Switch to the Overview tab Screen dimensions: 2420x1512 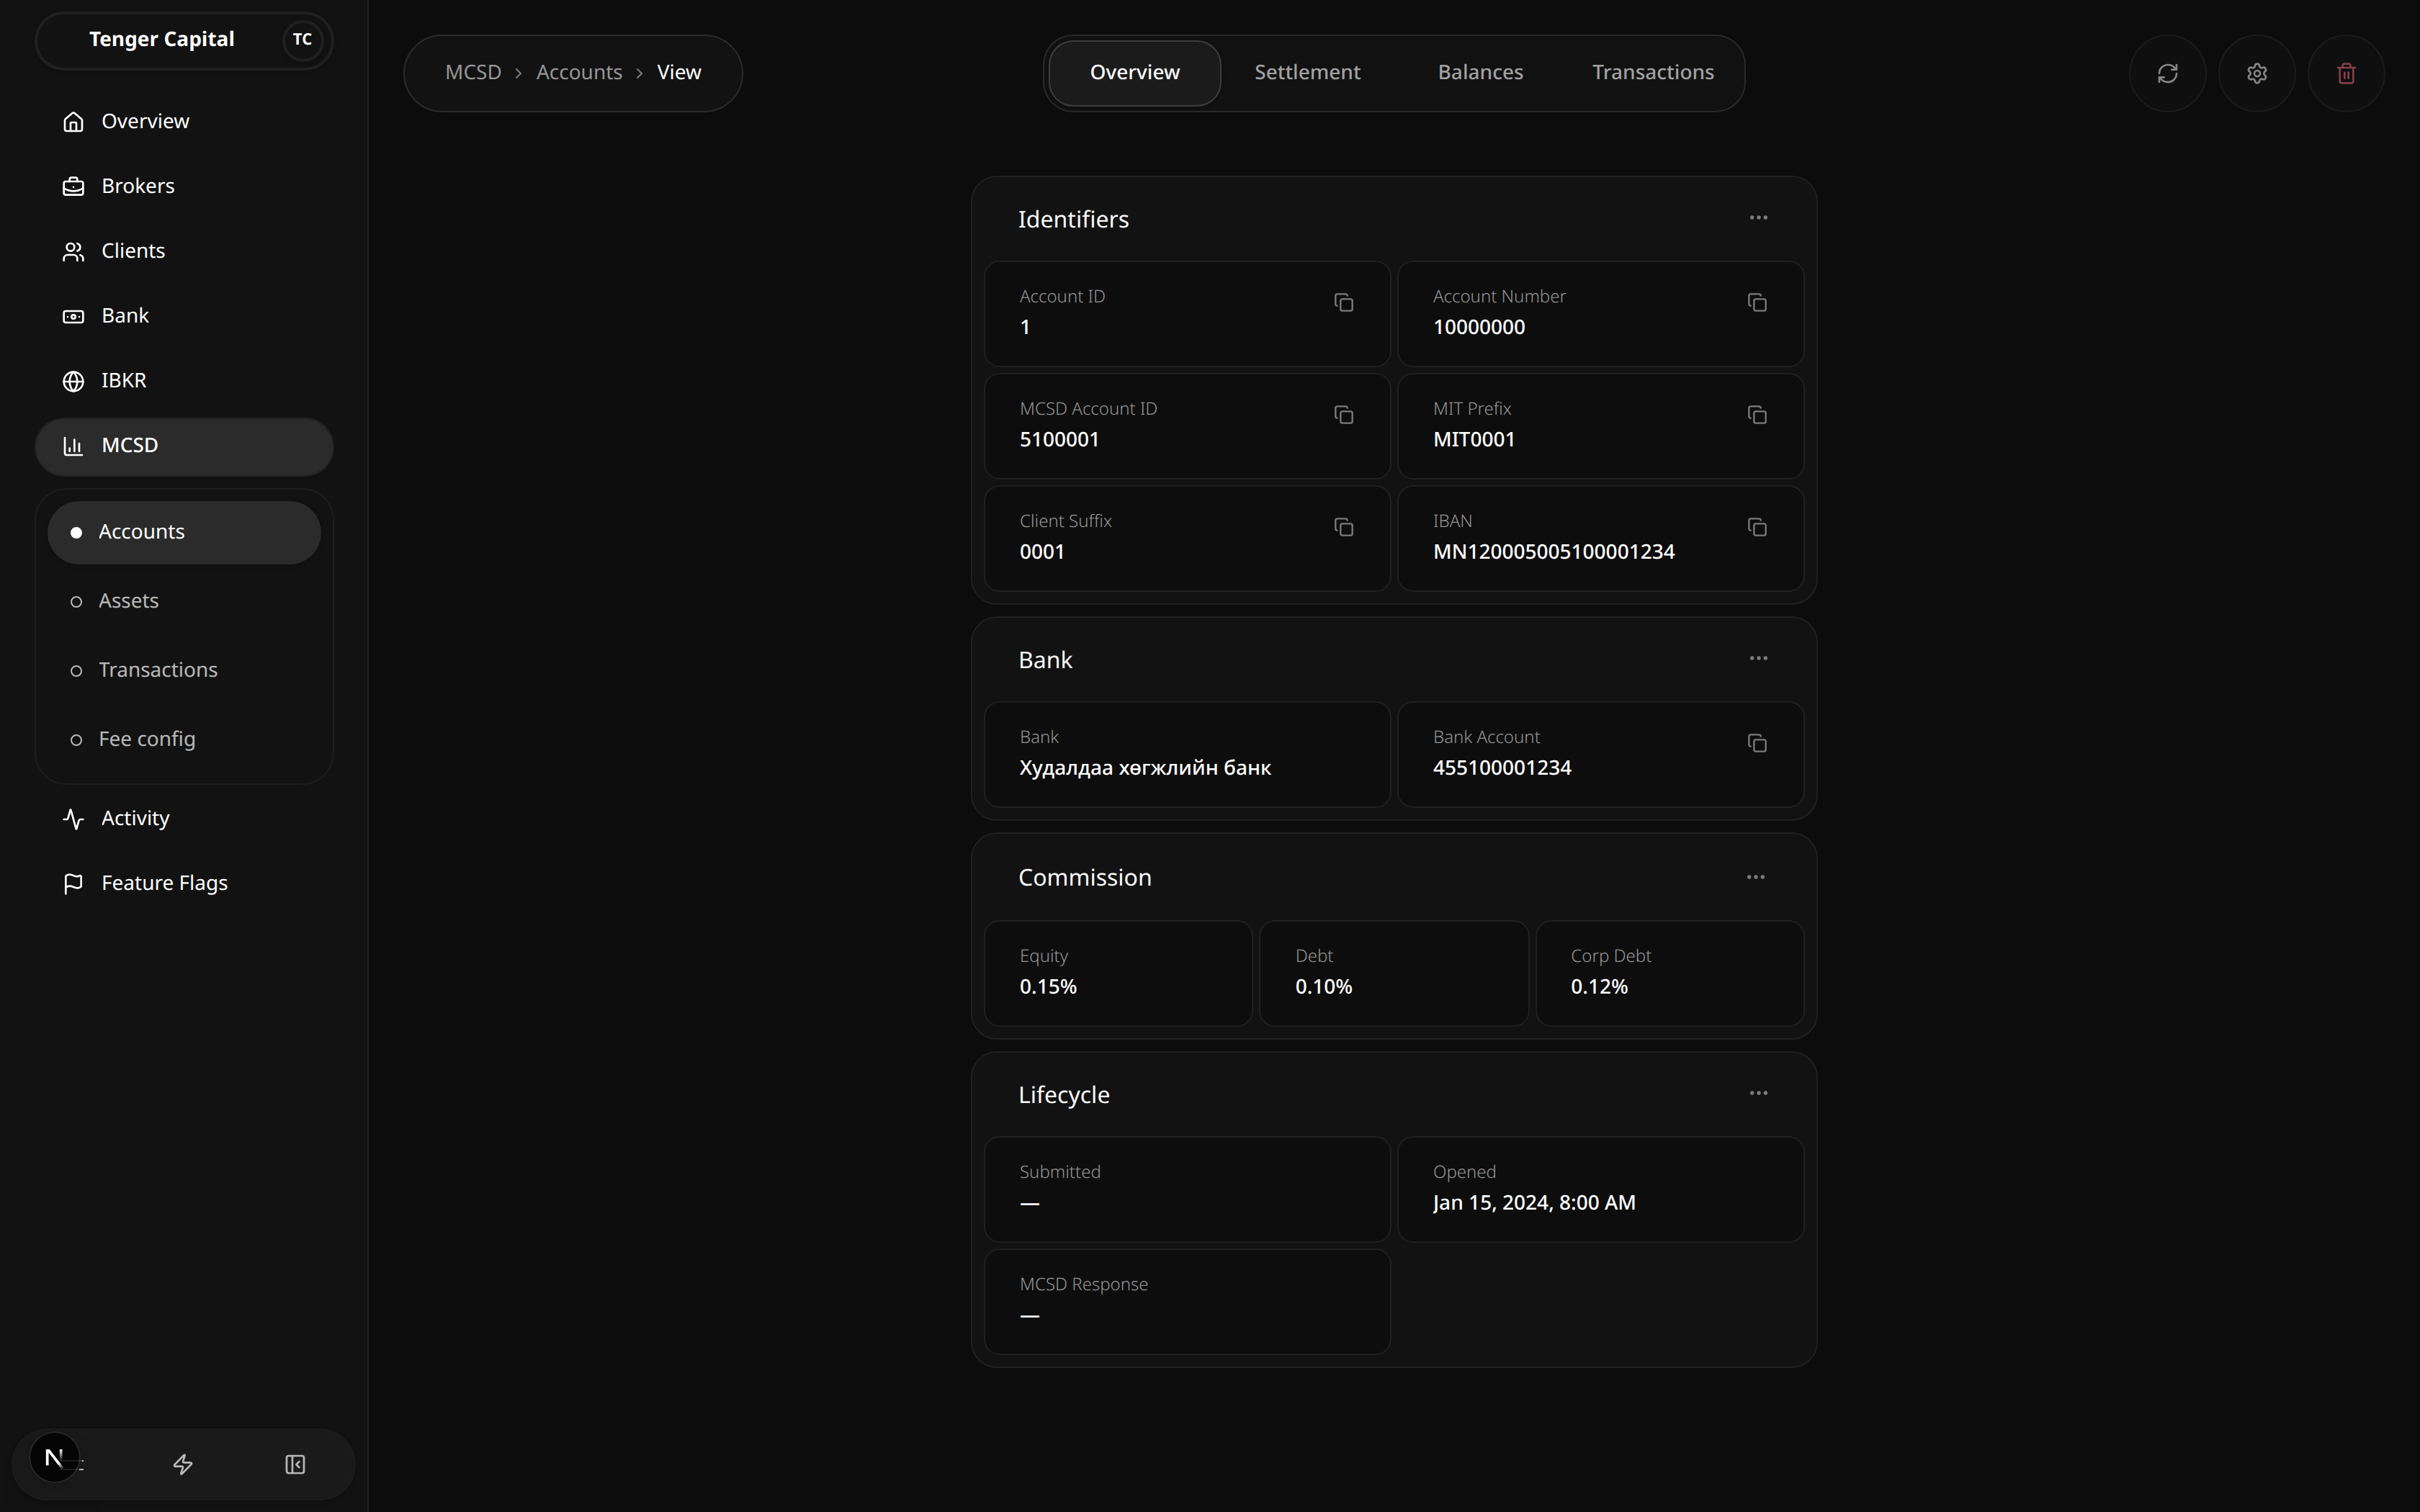click(x=1134, y=73)
